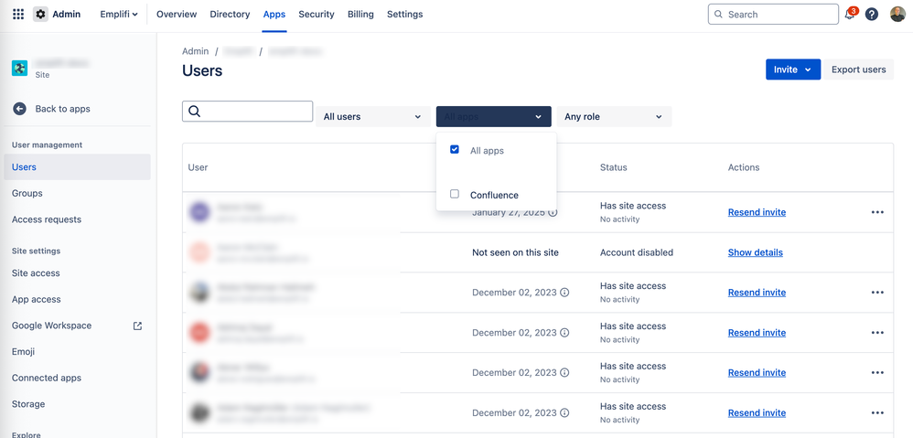Open the help question mark icon

click(871, 15)
